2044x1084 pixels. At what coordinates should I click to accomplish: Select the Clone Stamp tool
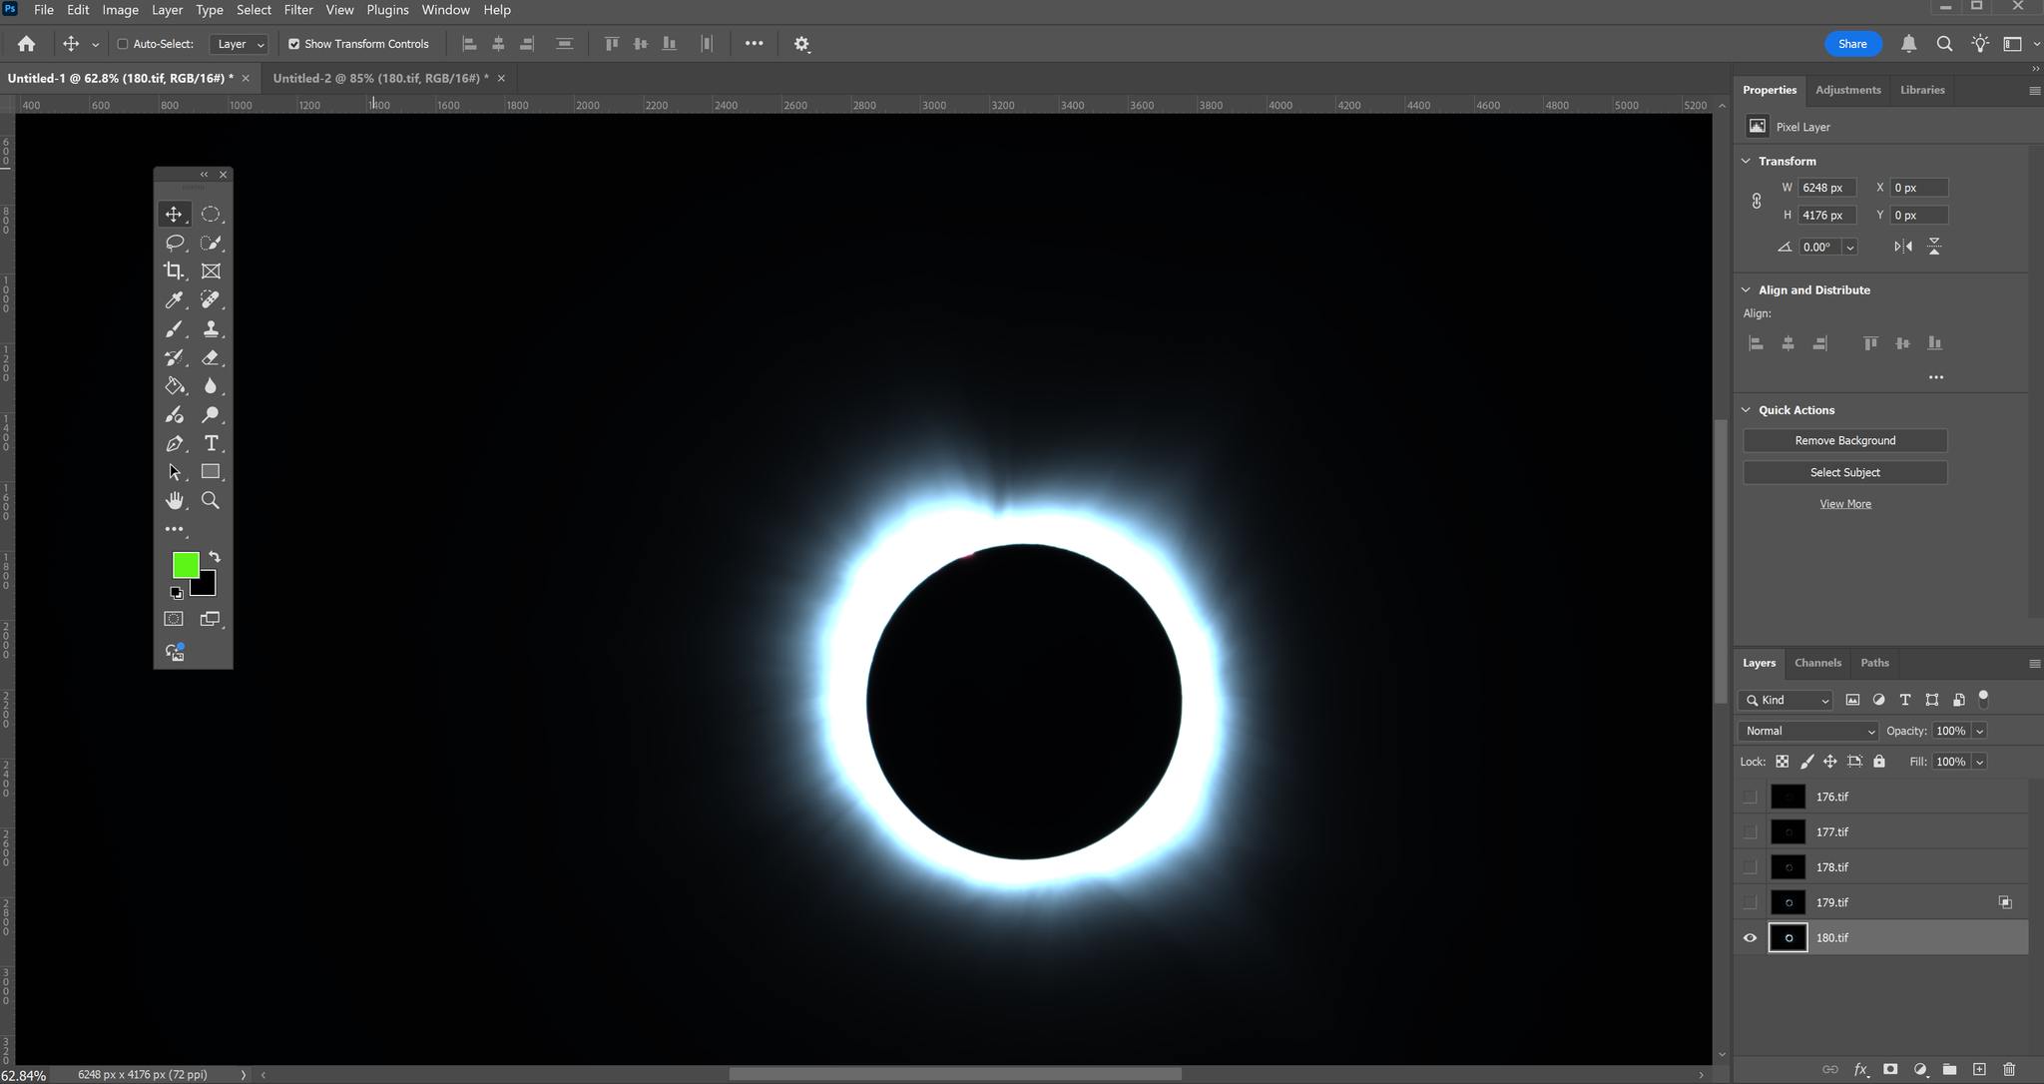tap(211, 328)
